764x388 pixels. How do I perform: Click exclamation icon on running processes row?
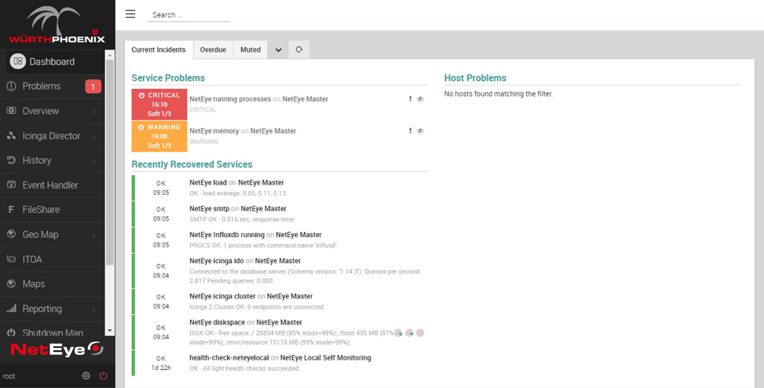click(410, 99)
